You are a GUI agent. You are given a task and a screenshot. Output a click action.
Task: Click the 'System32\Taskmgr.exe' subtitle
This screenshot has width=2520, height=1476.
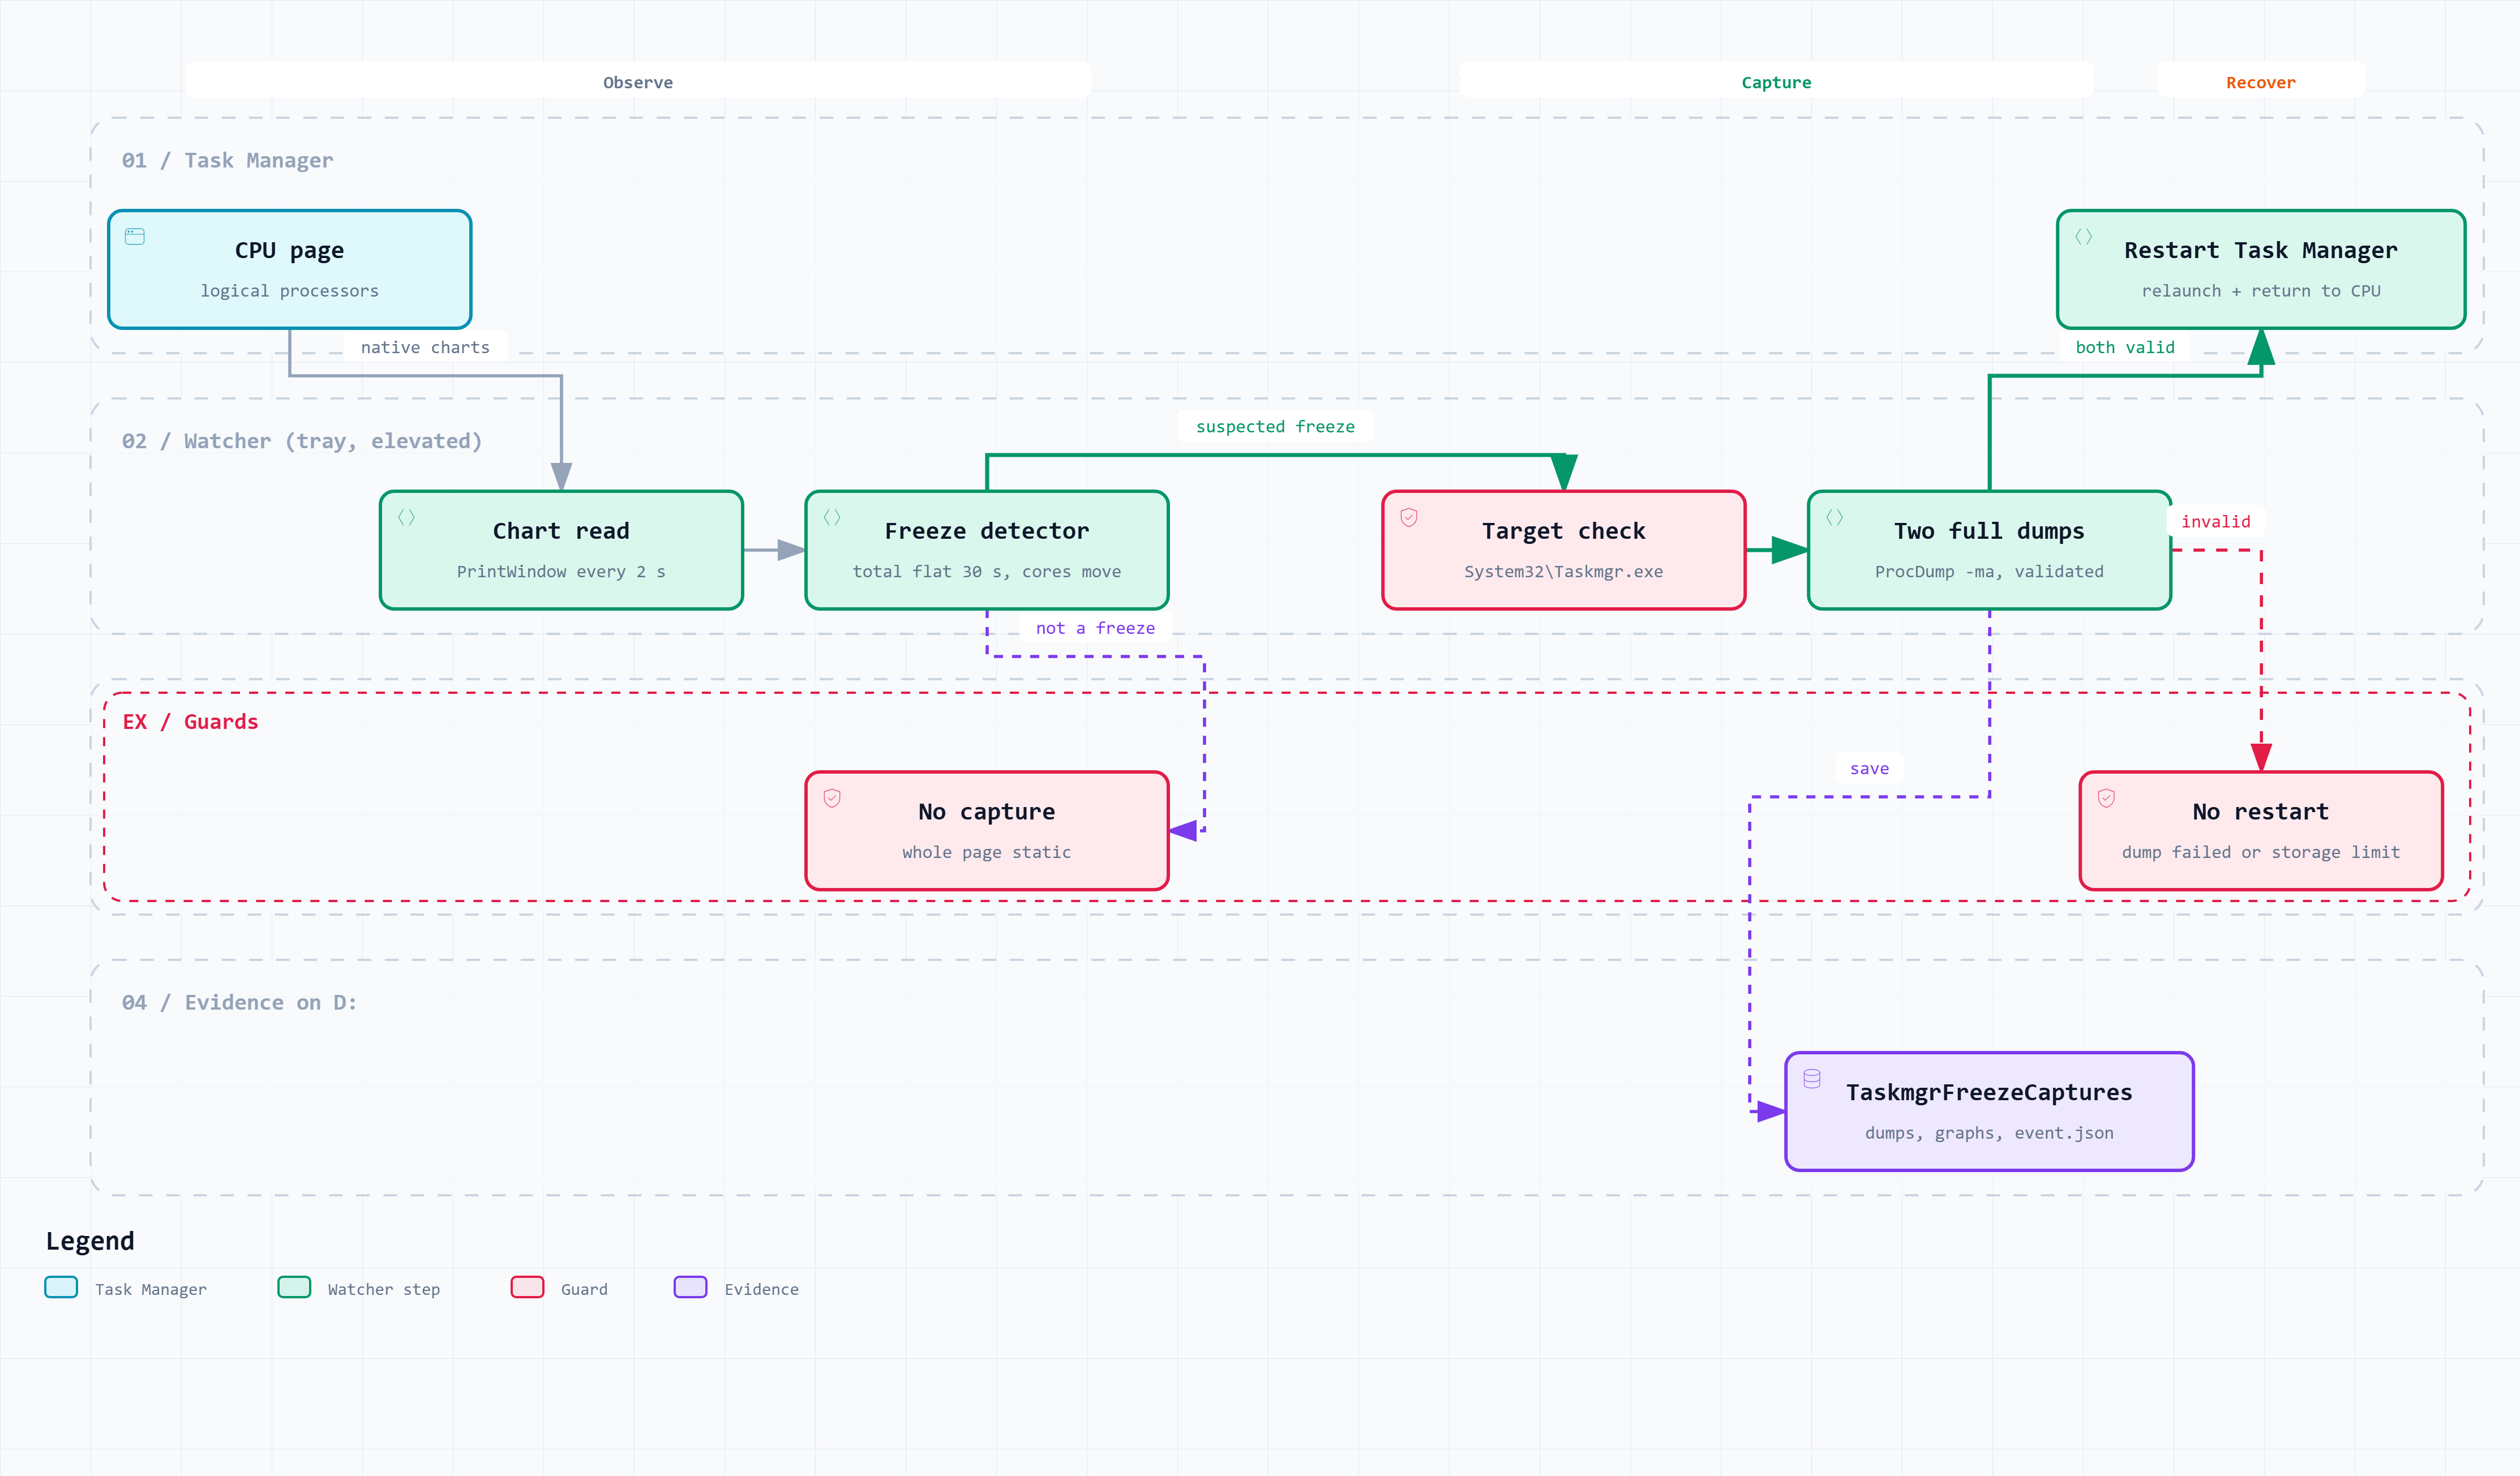(x=1564, y=572)
